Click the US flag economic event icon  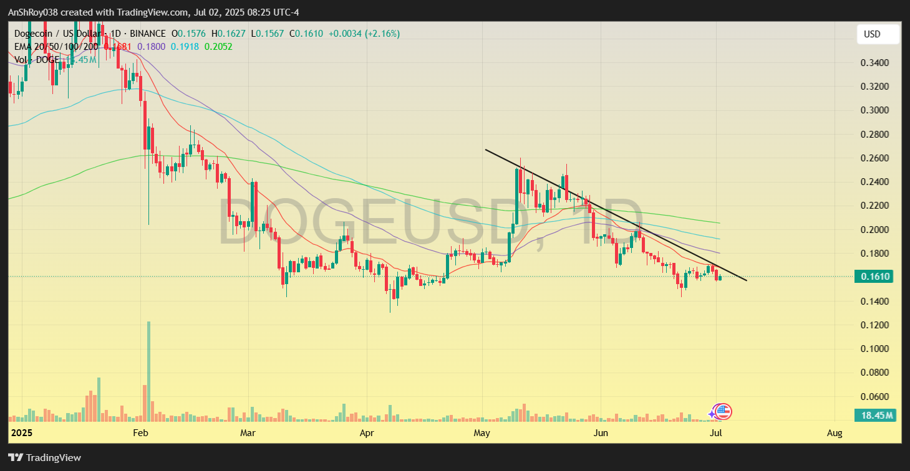[724, 411]
